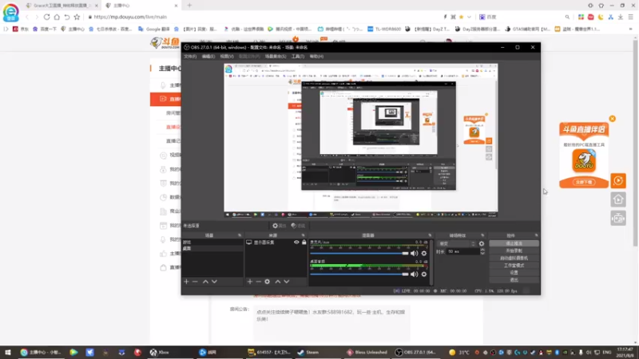Image resolution: width=639 pixels, height=359 pixels.
Task: Adjust transition duration stepper arrows
Action: click(482, 251)
